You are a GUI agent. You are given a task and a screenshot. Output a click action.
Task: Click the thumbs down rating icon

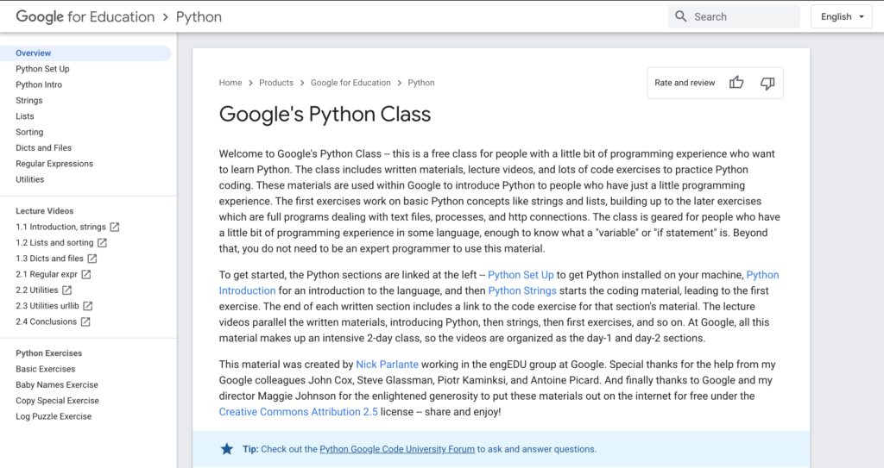(767, 84)
